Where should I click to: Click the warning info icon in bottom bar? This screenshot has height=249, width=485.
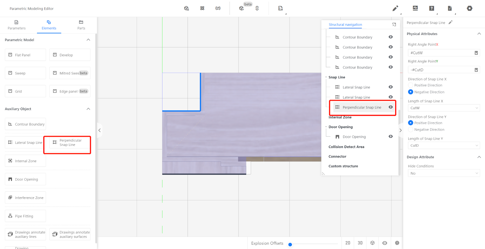pyautogui.click(x=397, y=243)
